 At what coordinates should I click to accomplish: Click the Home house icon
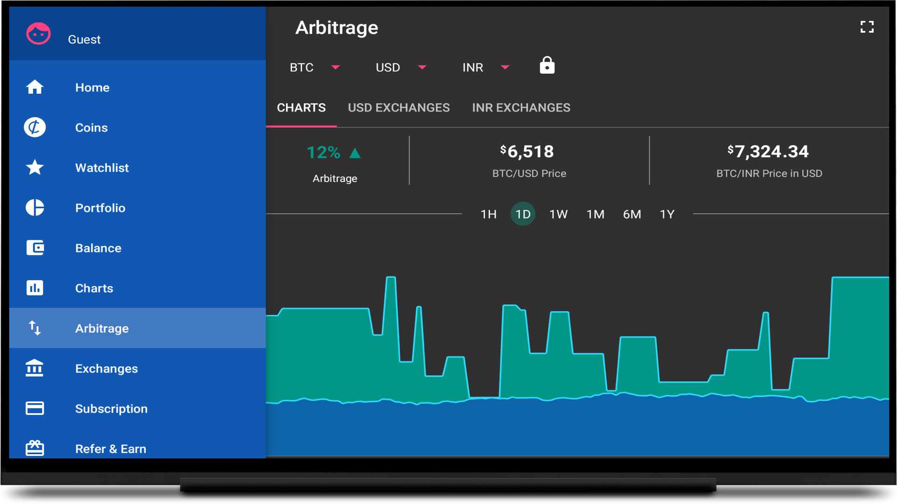point(35,87)
